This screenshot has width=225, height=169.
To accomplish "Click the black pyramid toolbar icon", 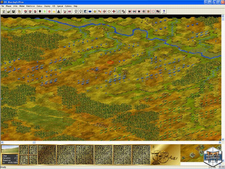I will pyautogui.click(x=59, y=12).
